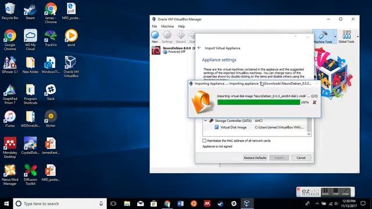Screen dimensions: 372x209
Task: Open Global Tools in VirtualBox
Action: pyautogui.click(x=346, y=37)
